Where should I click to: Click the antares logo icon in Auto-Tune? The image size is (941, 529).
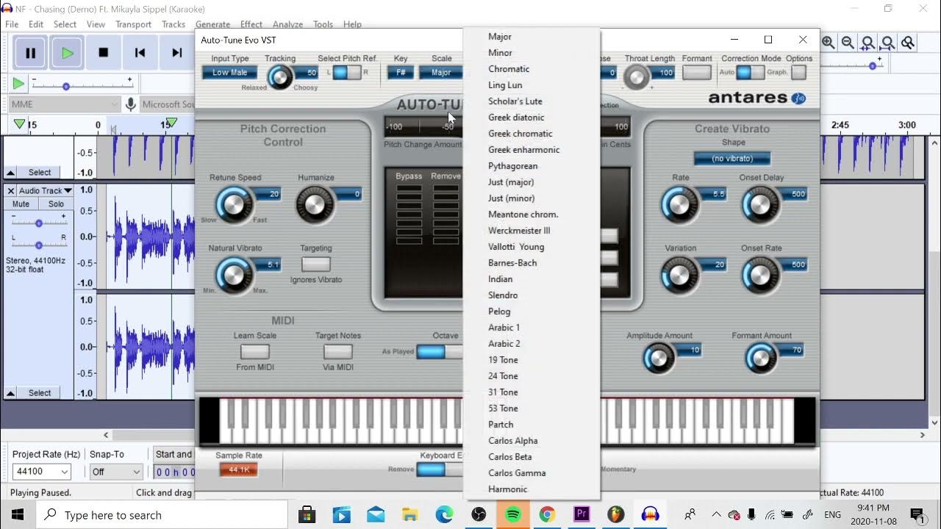[x=798, y=98]
